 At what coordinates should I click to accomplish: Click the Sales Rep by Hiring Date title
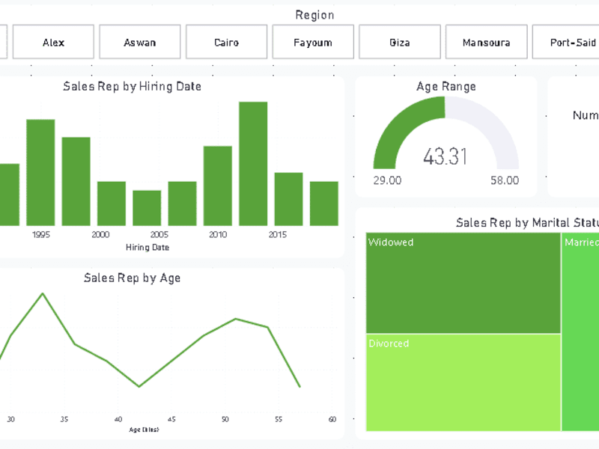(133, 87)
